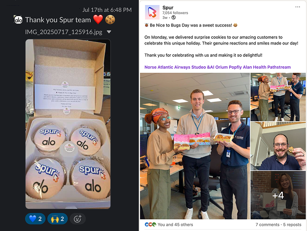307x231 pixels.
Task: Open the three-dot post options menu
Action: tap(298, 7)
